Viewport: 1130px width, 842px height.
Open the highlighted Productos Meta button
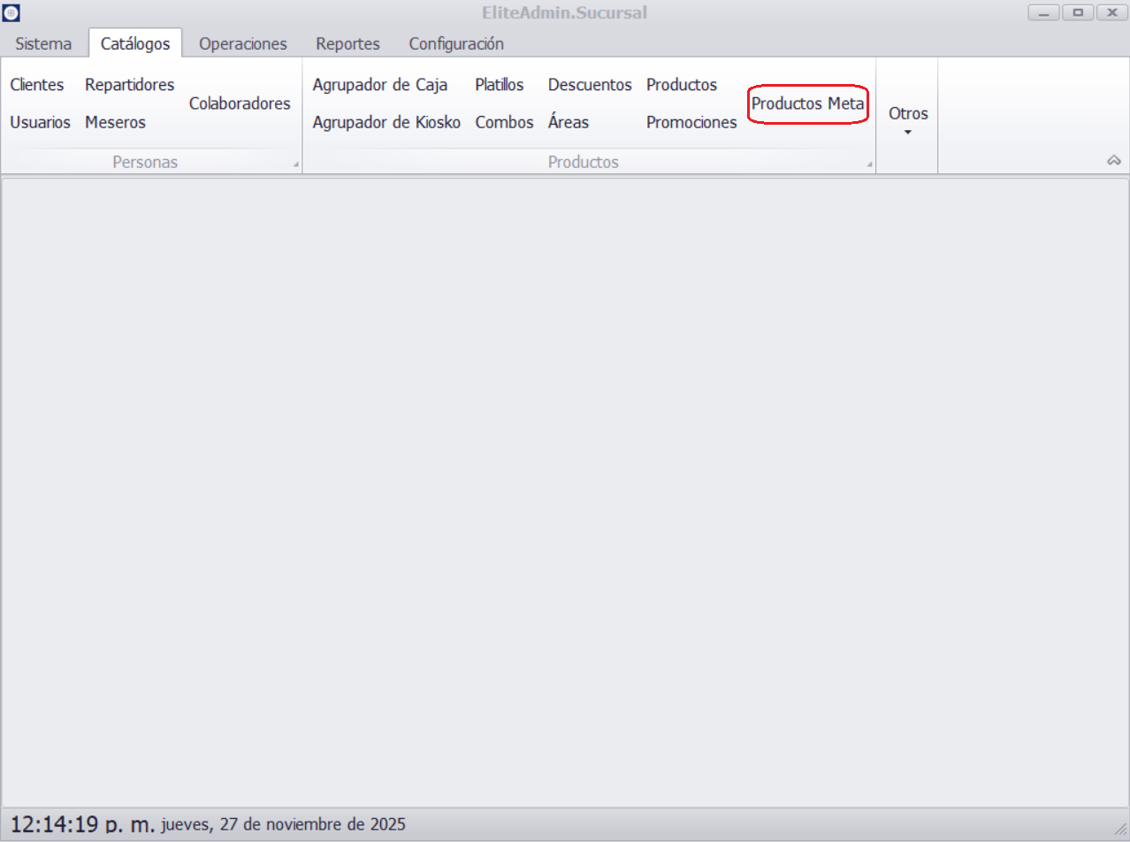(x=807, y=103)
